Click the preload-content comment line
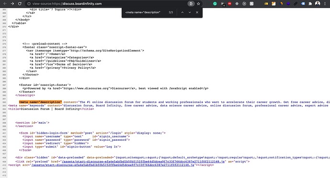Screen dimensions: 330x178 [45, 43]
